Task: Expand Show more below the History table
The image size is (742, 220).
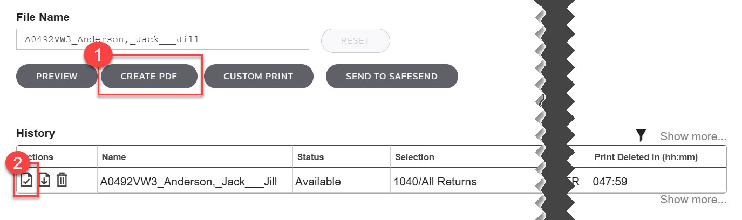Action: (693, 200)
